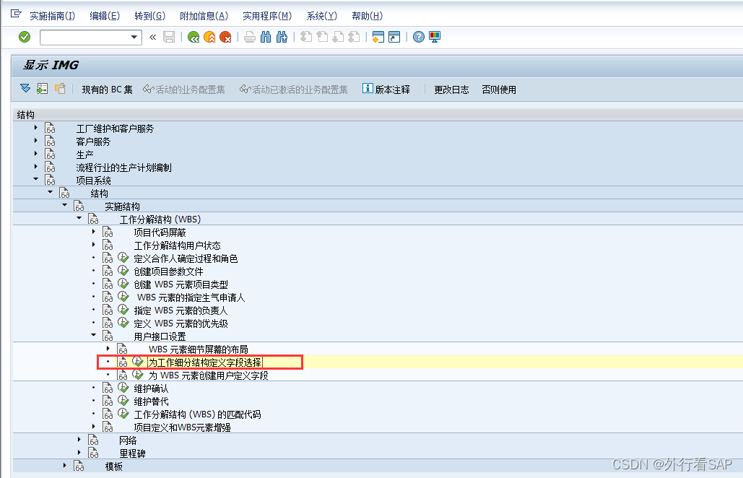Click execute icon for 创建 WBS 元素项目类型
This screenshot has height=478, width=743.
point(123,284)
